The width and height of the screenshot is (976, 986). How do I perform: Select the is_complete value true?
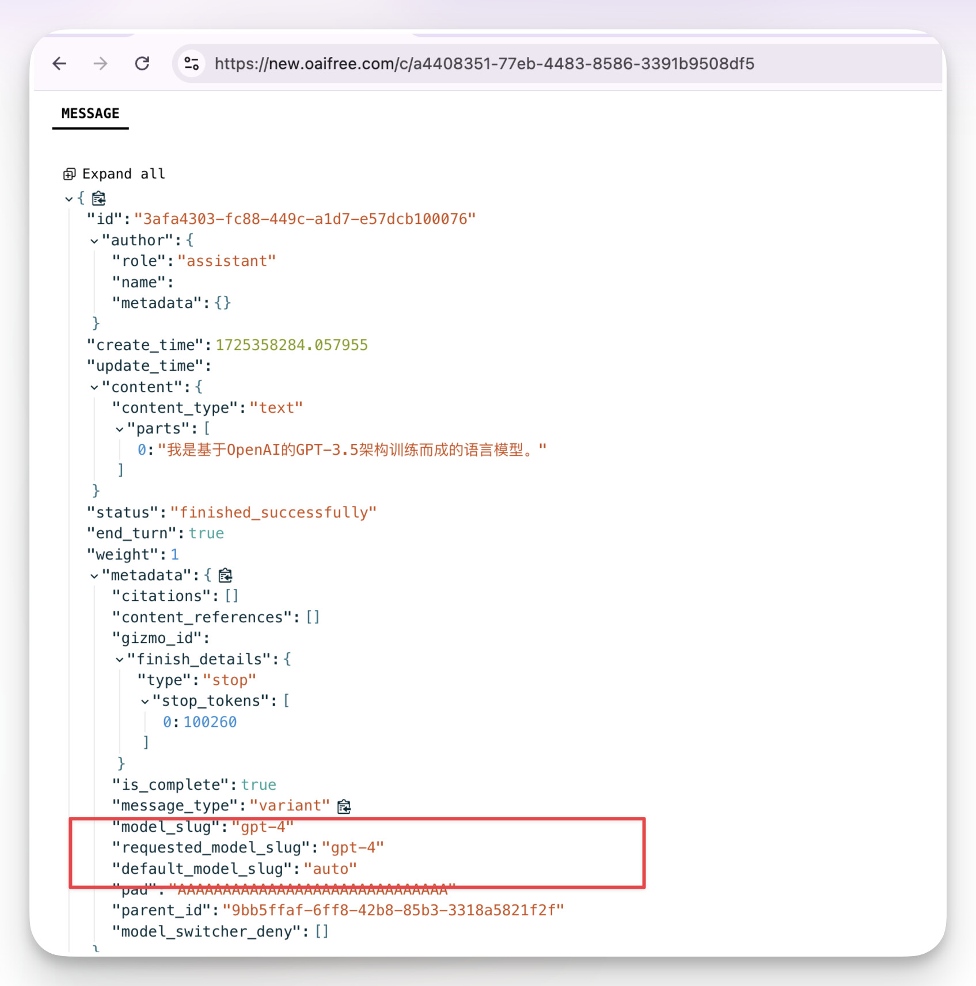tap(259, 785)
